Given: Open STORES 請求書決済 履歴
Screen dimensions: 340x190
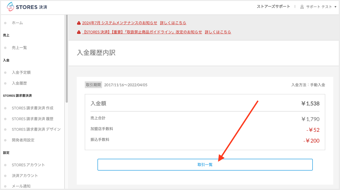Looking at the screenshot, I should pos(33,119).
